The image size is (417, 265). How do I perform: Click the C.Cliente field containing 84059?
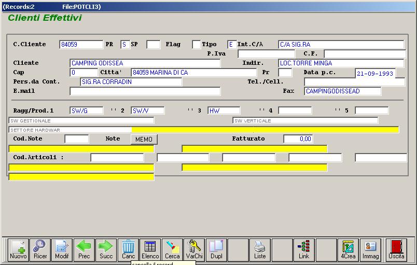pos(81,45)
